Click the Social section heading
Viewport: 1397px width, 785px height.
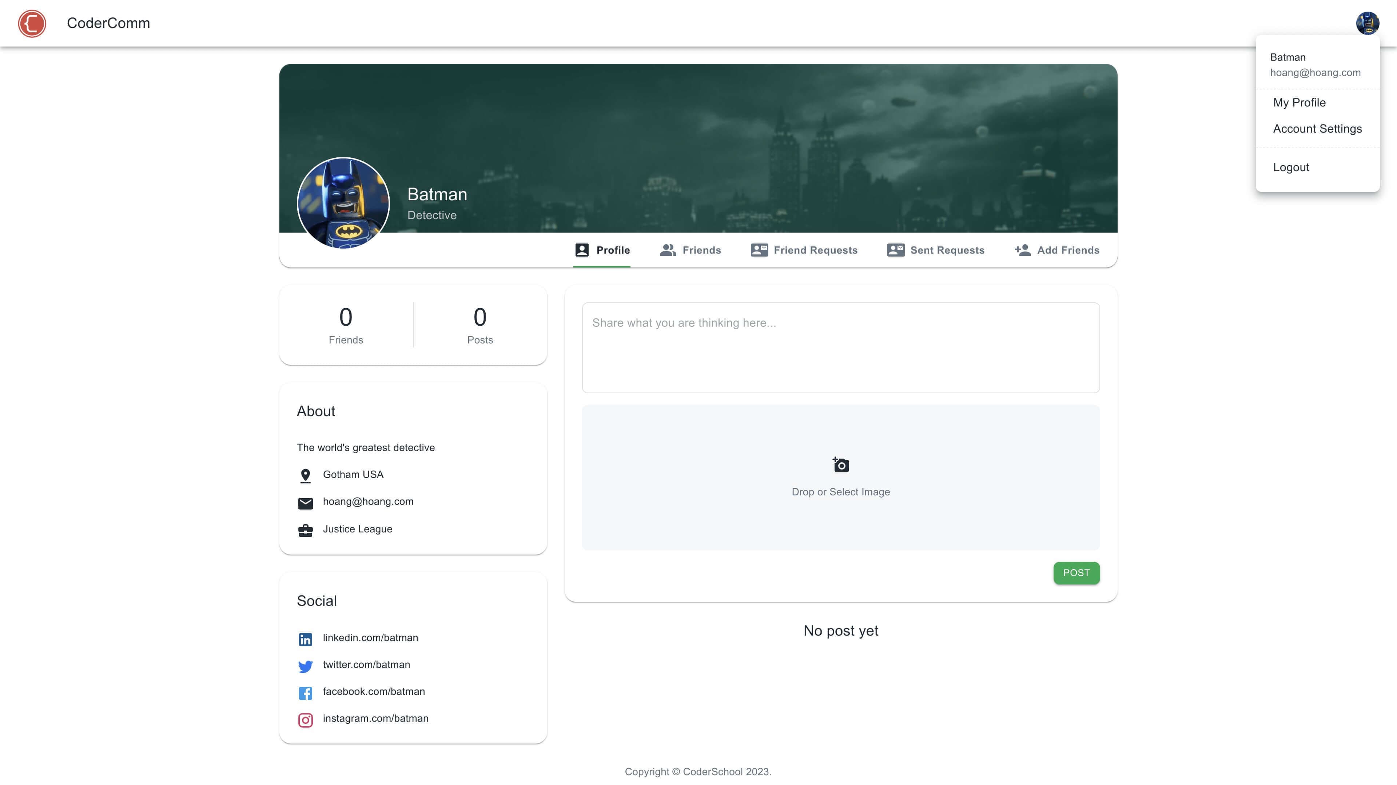317,601
